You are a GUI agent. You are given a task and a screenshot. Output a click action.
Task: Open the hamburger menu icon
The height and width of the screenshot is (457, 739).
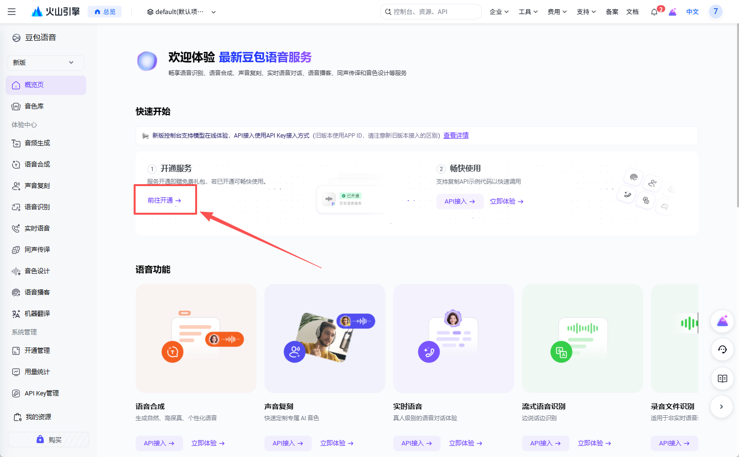tap(12, 12)
